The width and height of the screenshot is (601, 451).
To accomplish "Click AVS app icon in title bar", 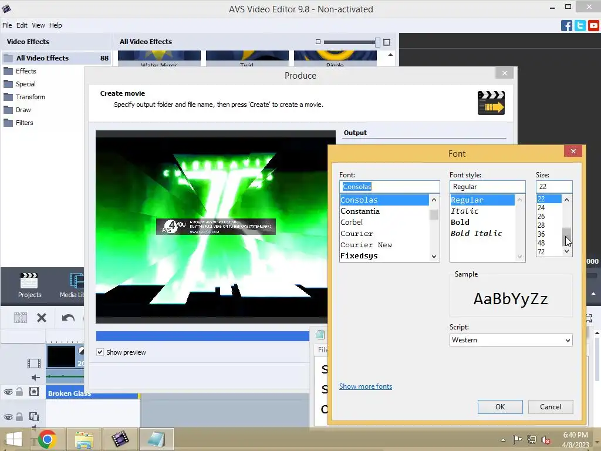I will [6, 8].
